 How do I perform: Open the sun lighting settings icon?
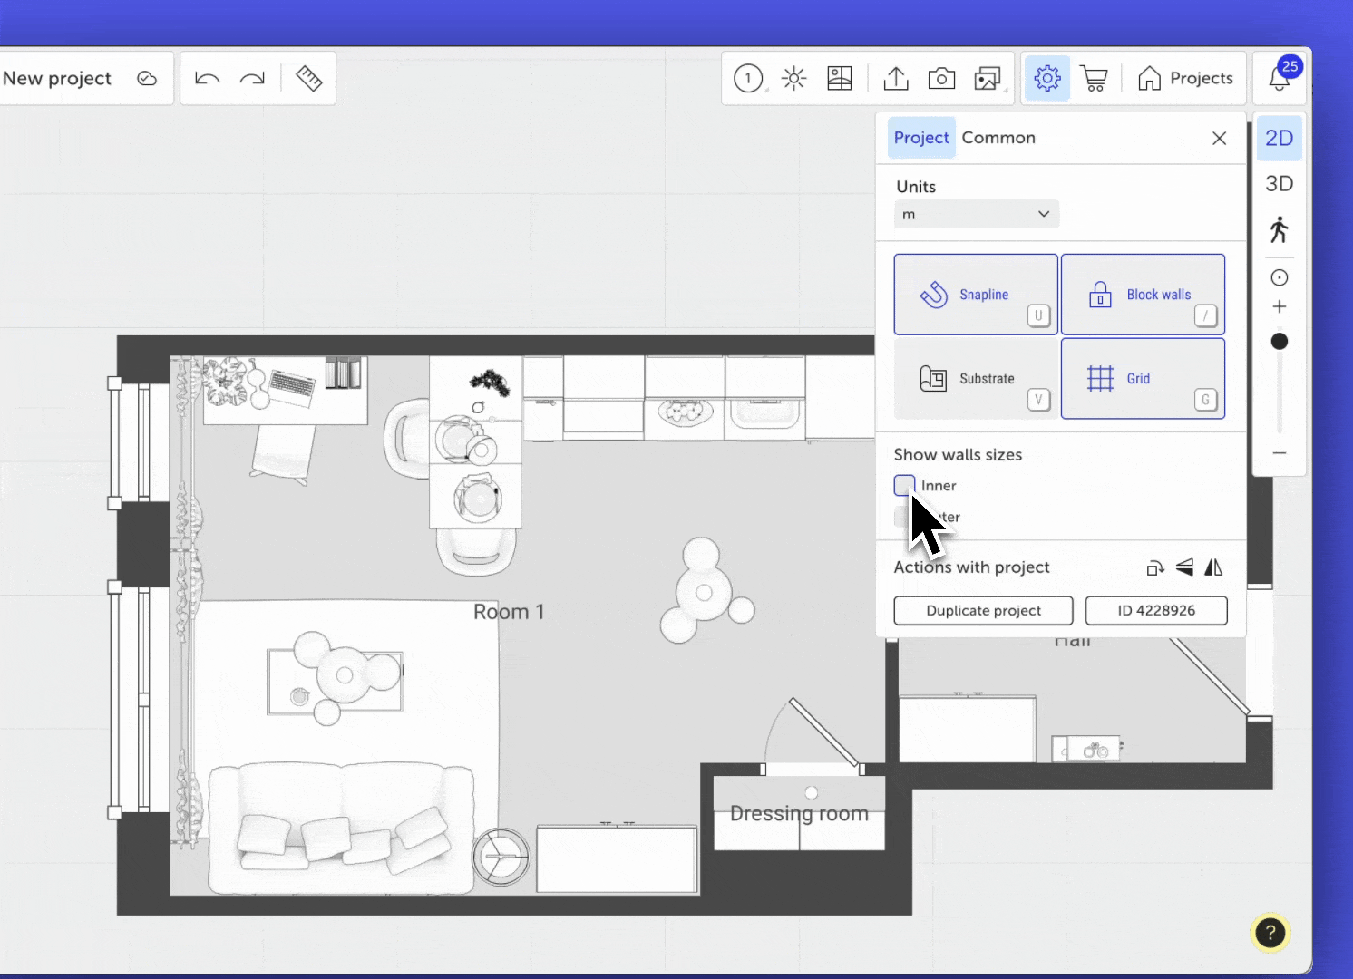click(794, 79)
